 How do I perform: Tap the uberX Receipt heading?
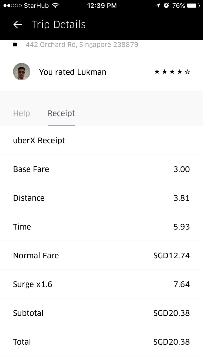[39, 141]
